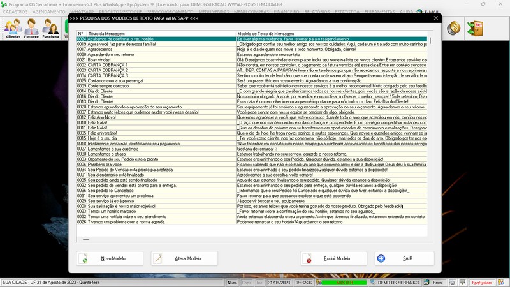Click the Novo Modelo button
The width and height of the screenshot is (510, 287).
[110, 258]
